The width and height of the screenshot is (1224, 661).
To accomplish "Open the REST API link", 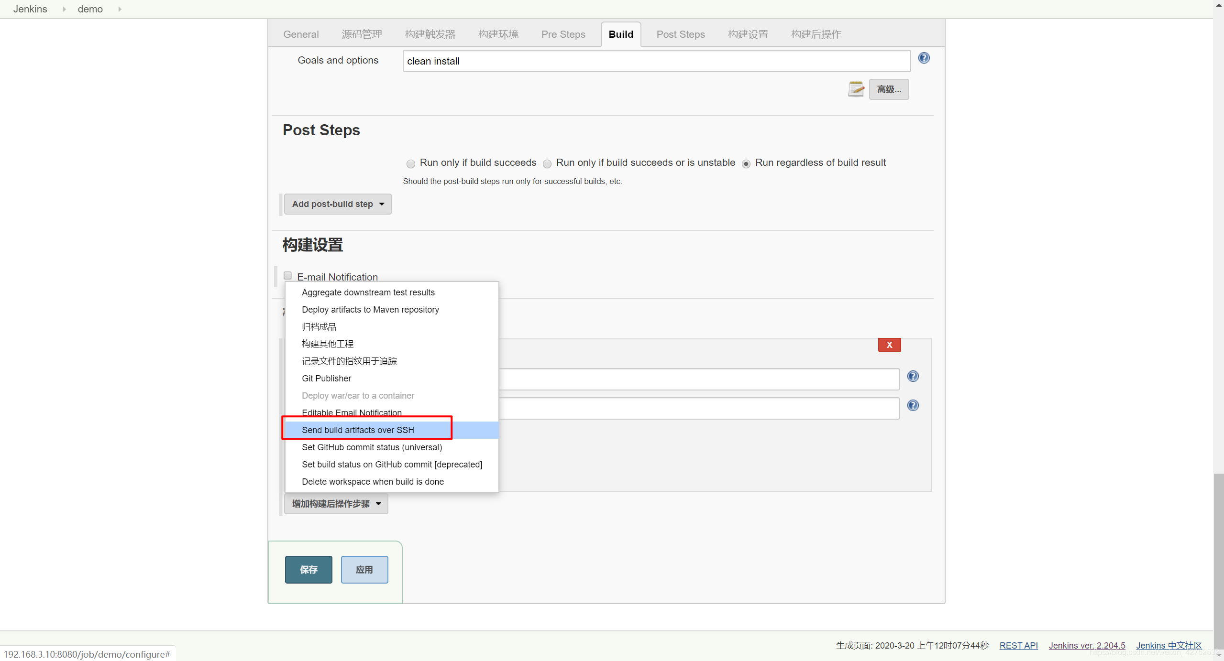I will pos(1018,646).
